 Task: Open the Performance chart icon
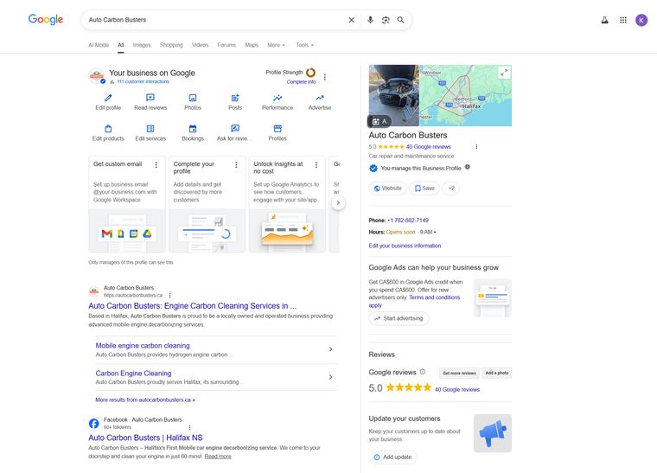pyautogui.click(x=277, y=98)
